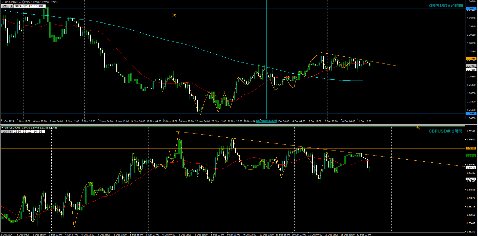The image size is (478, 236).
Task: Click the 1.28105 price scale value on H1
Action: [x=471, y=131]
